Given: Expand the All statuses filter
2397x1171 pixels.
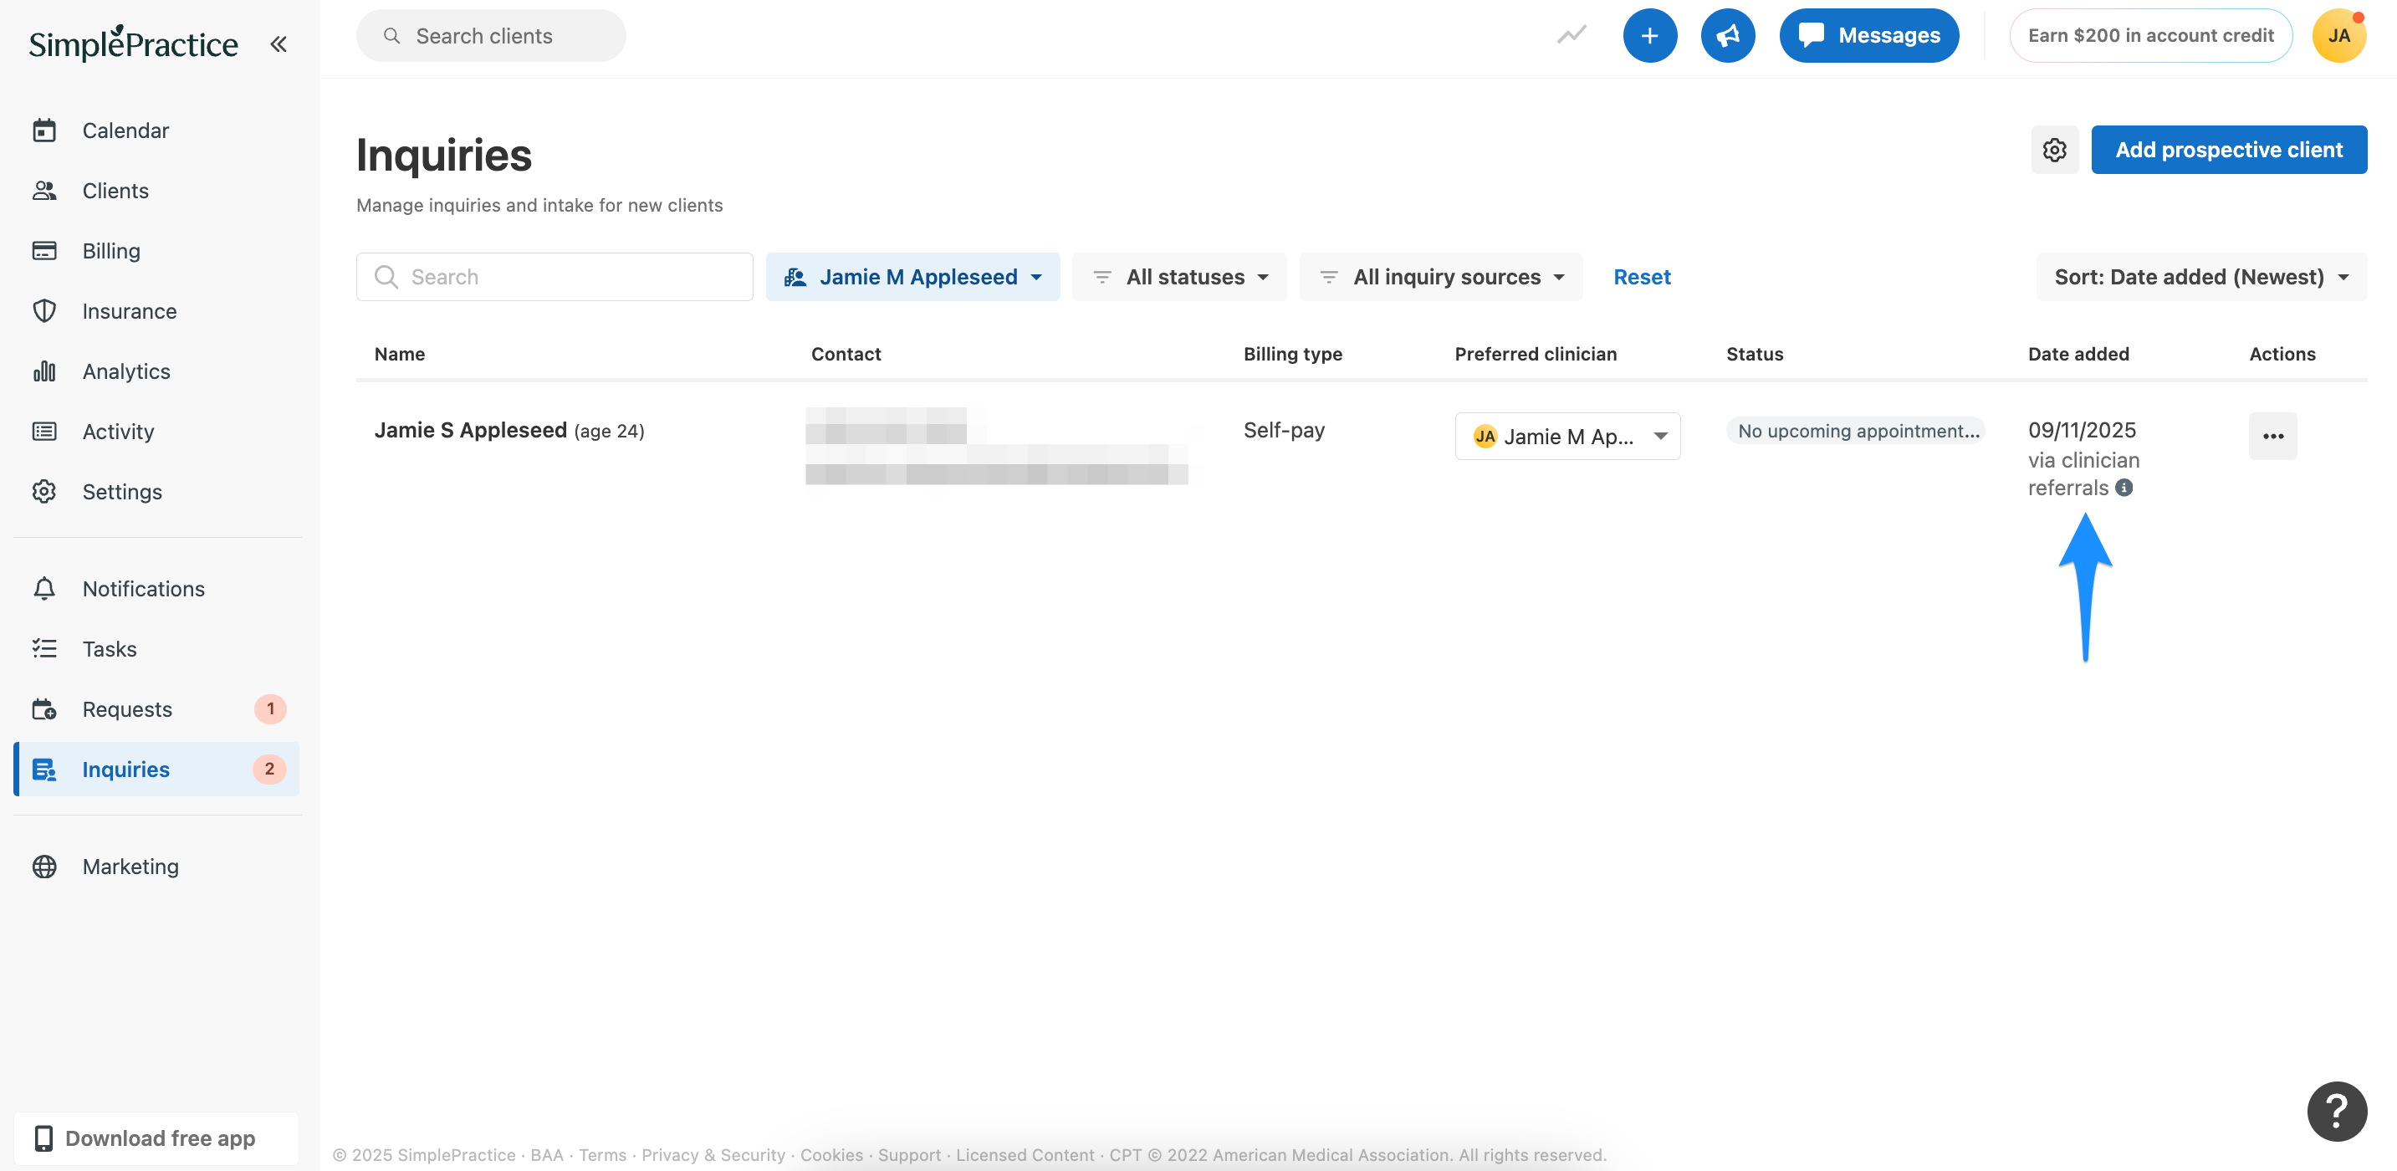Looking at the screenshot, I should 1179,277.
